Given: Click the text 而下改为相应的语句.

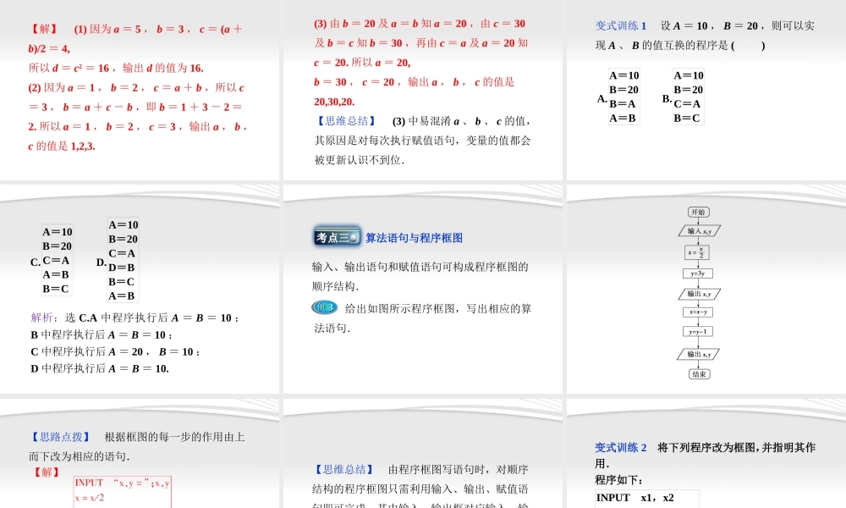Looking at the screenshot, I should coord(80,456).
